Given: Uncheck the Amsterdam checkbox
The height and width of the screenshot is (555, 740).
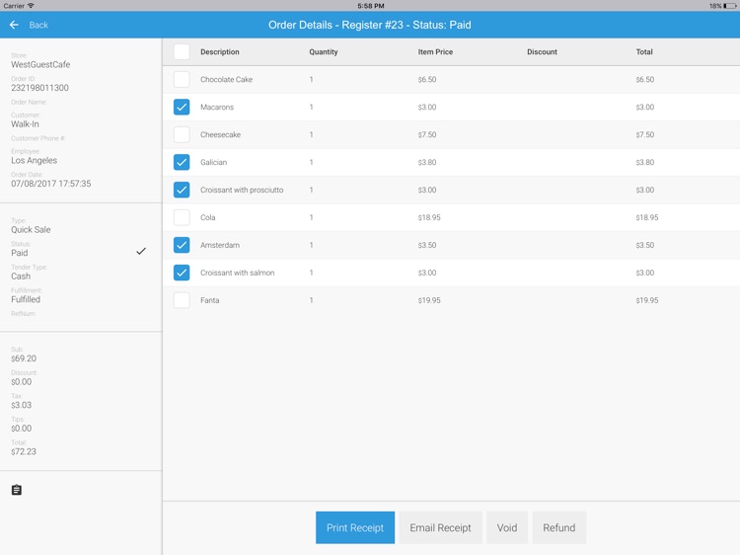Looking at the screenshot, I should click(182, 245).
